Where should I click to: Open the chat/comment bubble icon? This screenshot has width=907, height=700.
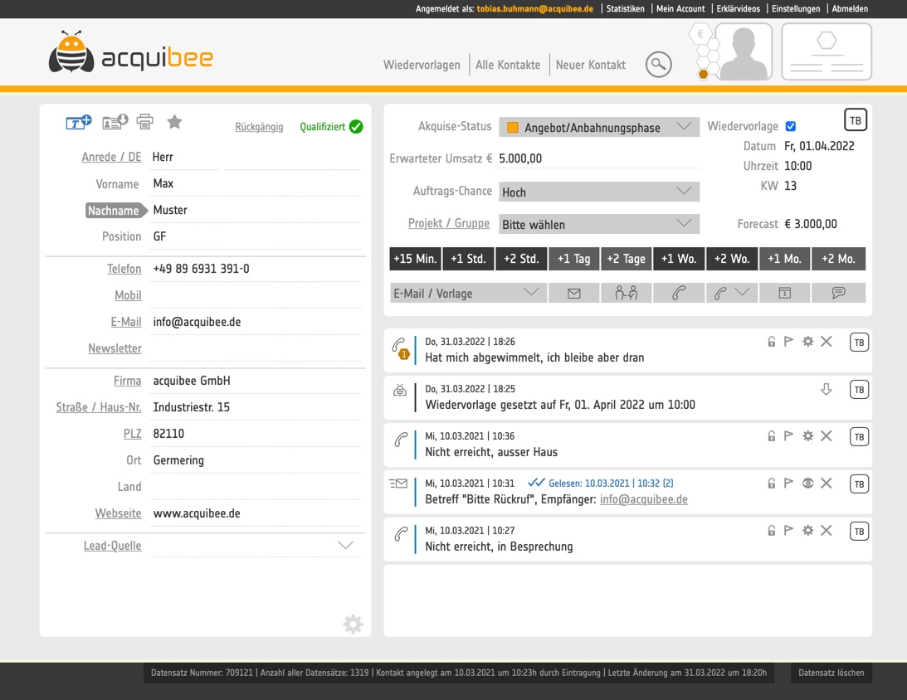point(839,292)
